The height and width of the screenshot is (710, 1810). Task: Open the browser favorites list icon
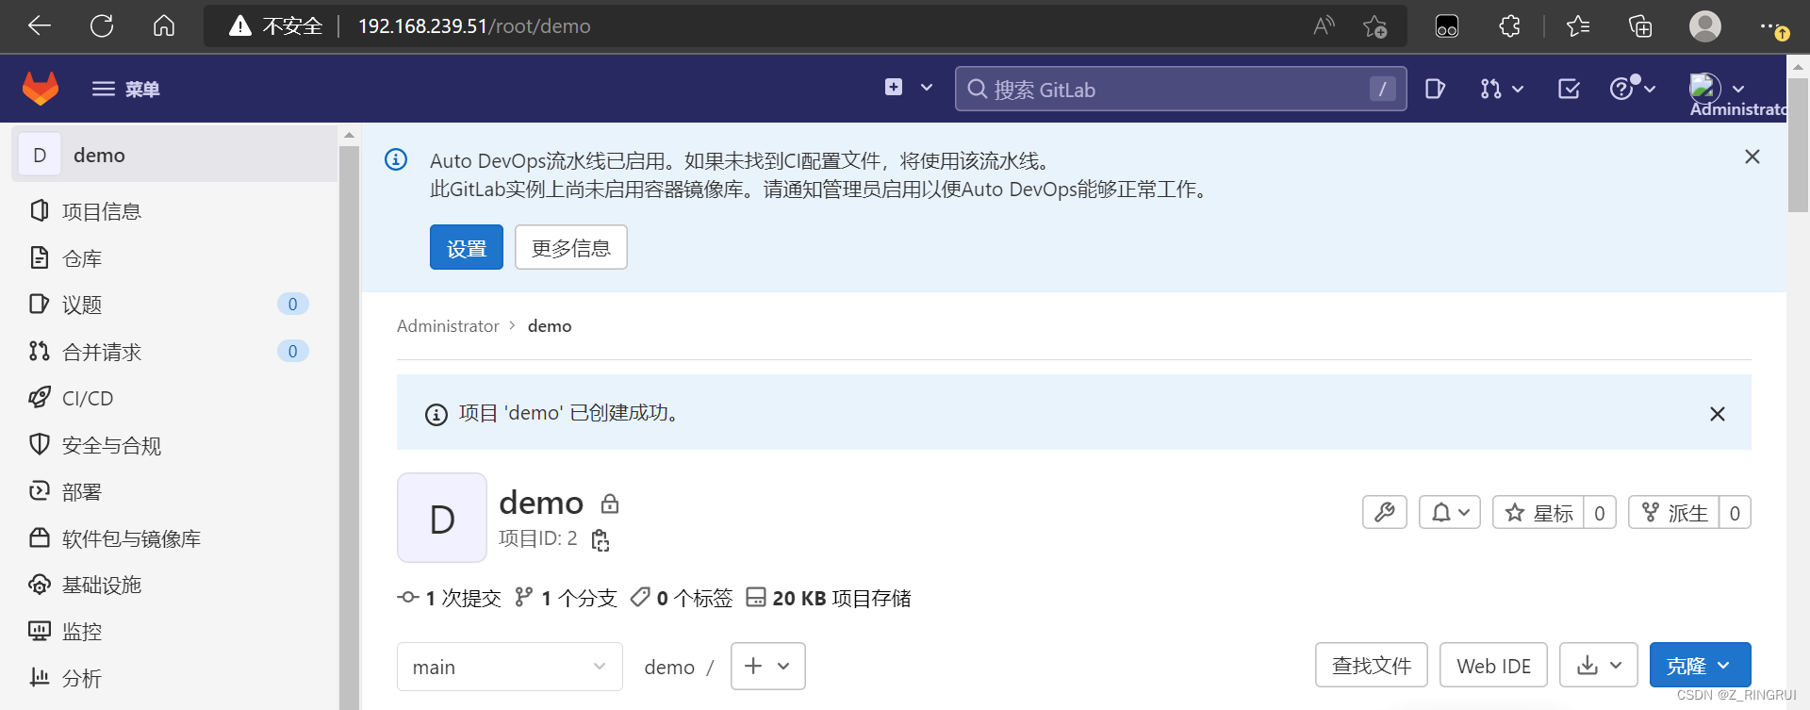coord(1578,25)
